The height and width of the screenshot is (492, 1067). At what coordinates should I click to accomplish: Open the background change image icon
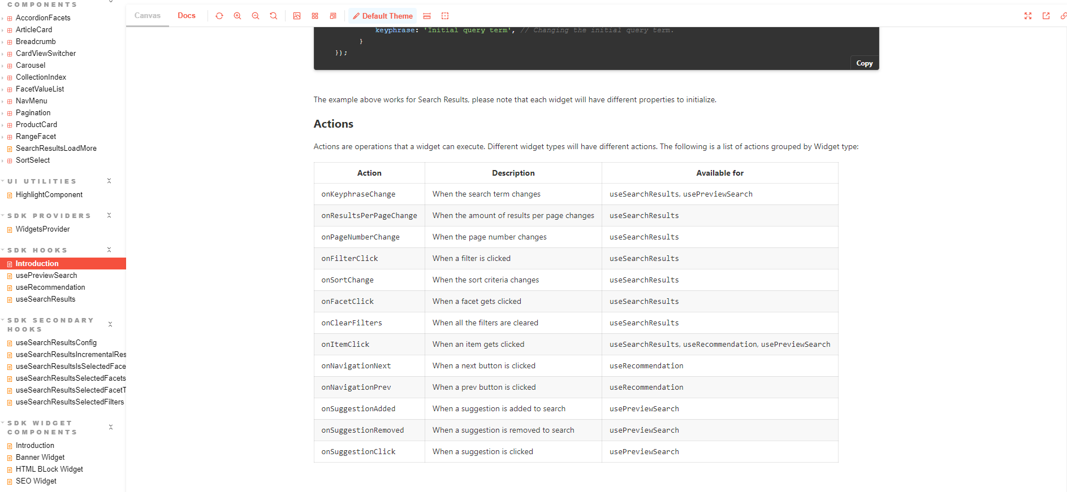pos(297,16)
